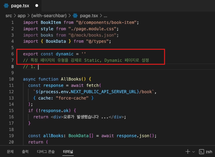This screenshot has width=215, height=157.
Task: Click the fetch call on line 11
Action: pyautogui.click(x=92, y=85)
